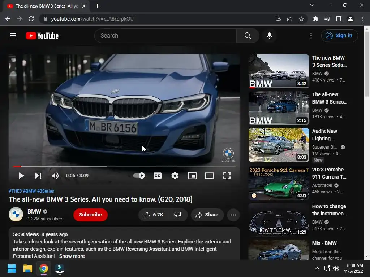Turn on closed captions
370x277 pixels.
[x=158, y=176]
